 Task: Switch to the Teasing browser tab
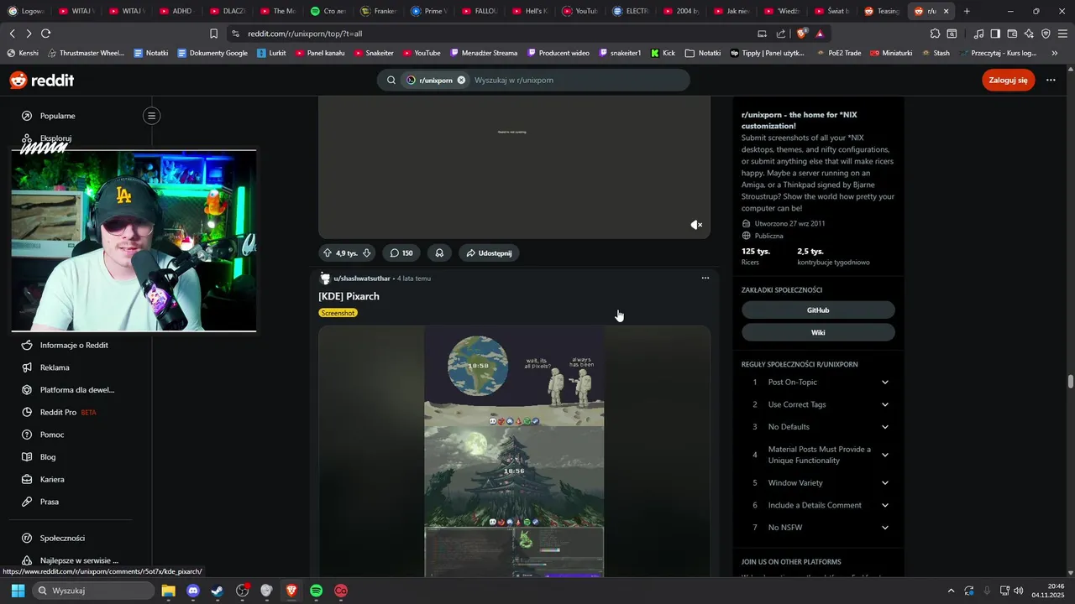click(x=882, y=11)
